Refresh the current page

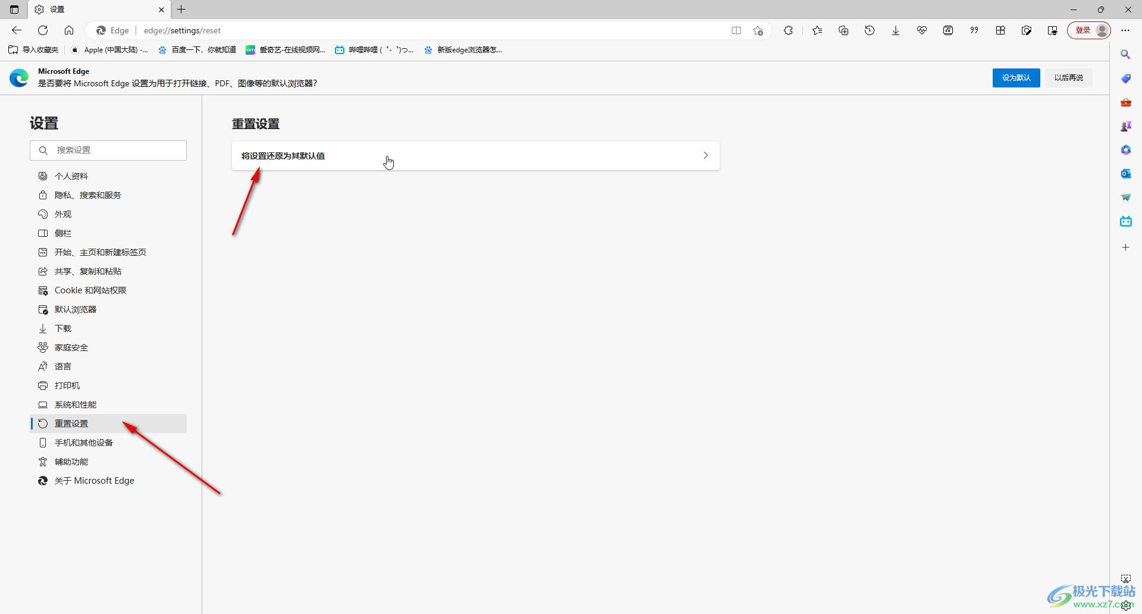click(x=43, y=30)
